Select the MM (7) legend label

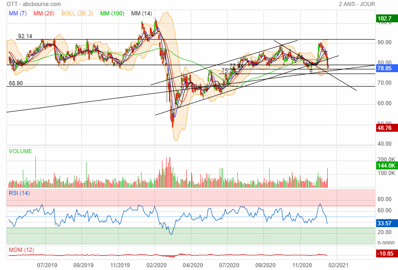pos(18,13)
